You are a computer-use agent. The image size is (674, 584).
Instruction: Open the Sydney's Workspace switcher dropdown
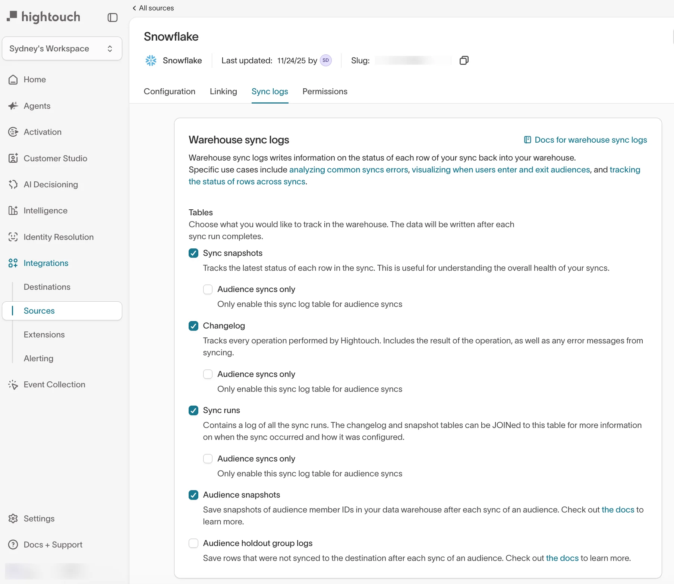point(62,48)
